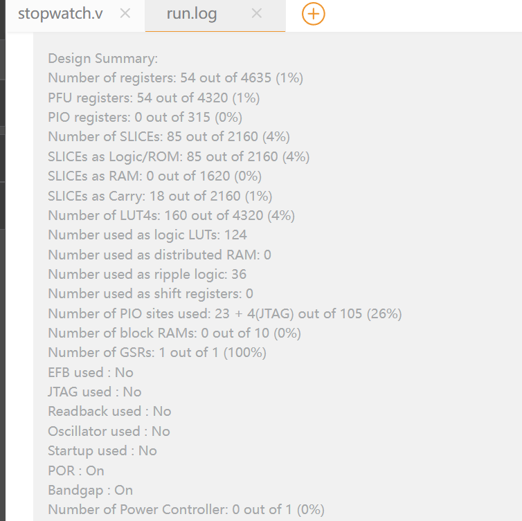Click the SLICEs as Carry line
This screenshot has height=521, width=522.
click(160, 196)
